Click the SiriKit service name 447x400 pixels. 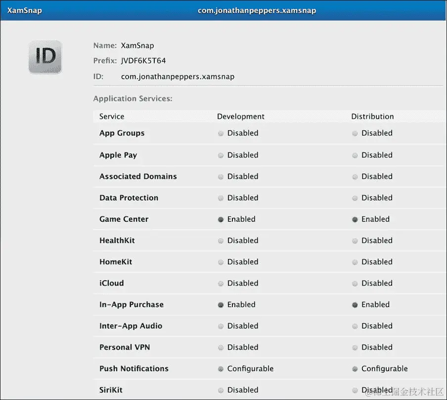coord(111,390)
